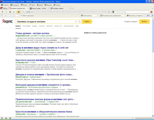154x120 pixels.
Task: Select the КАРТЫ tab
Action: pyautogui.click(x=42, y=26)
